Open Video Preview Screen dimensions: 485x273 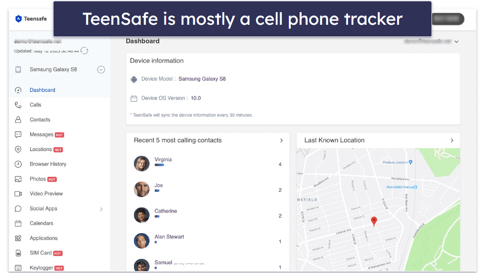tap(46, 194)
